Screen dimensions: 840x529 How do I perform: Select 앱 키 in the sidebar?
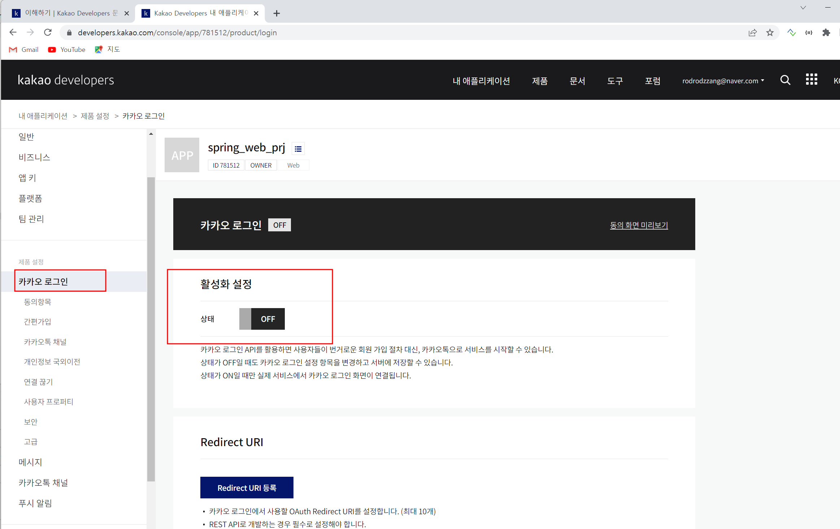click(27, 178)
